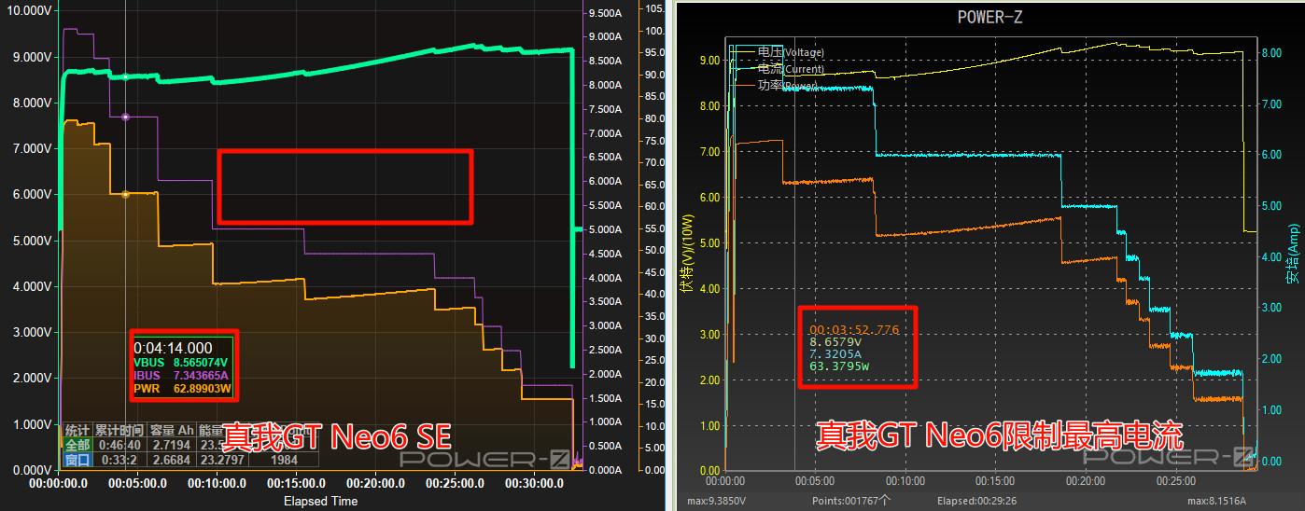1305x511 pixels.
Task: Click the 63.3795W power readout in right chart
Action: click(x=839, y=366)
